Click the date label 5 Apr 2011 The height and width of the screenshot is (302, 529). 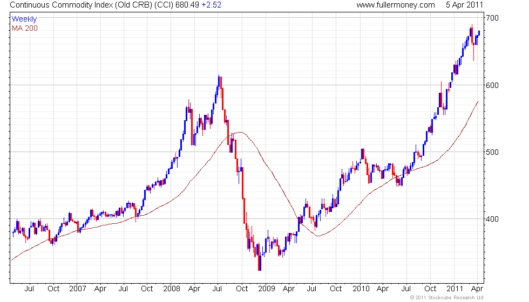[x=465, y=5]
